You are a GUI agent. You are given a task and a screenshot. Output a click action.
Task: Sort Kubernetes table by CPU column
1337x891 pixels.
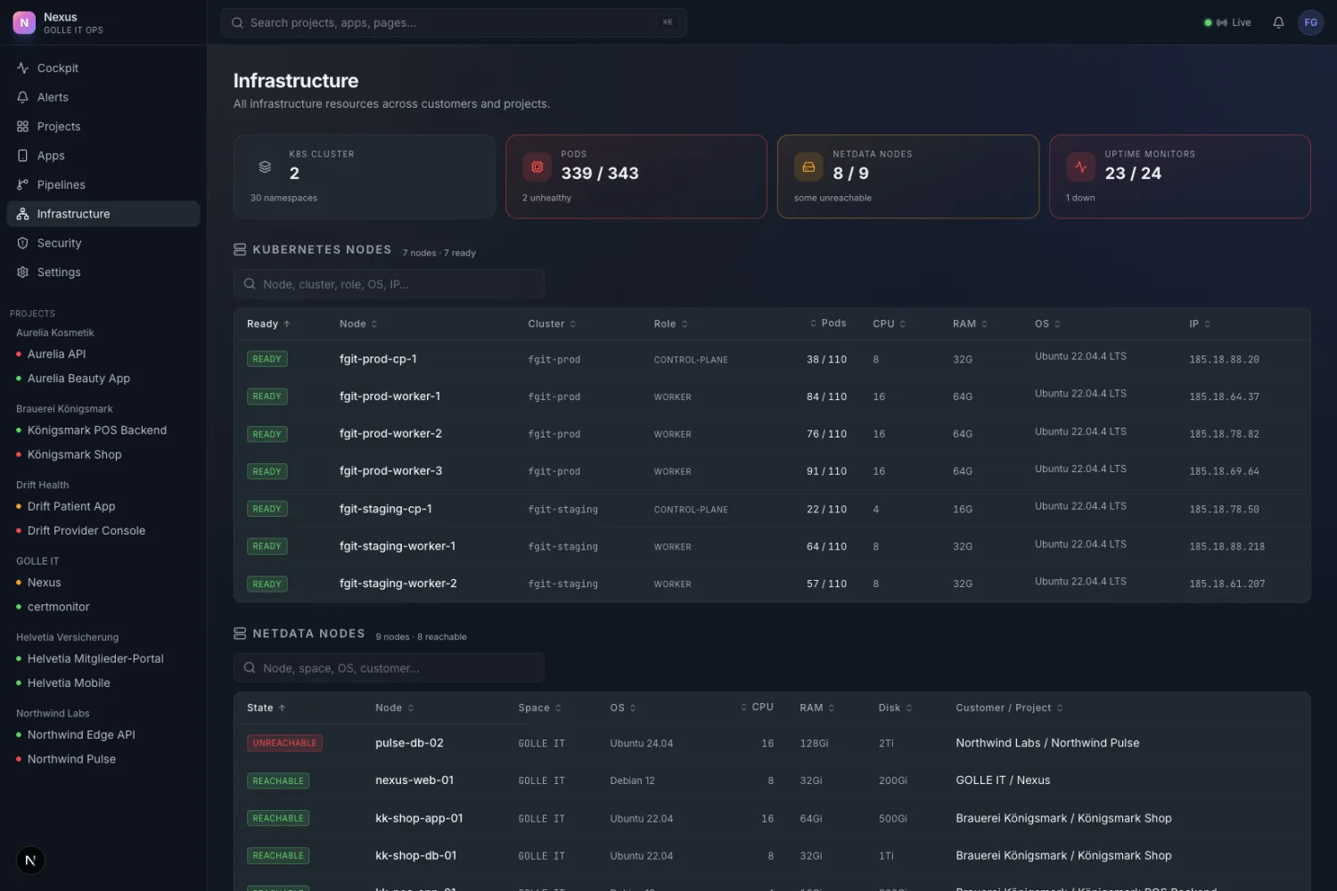point(889,324)
